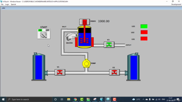This screenshot has width=182, height=102.
Task: Click the LS3 label text
Action: pyautogui.click(x=133, y=26)
